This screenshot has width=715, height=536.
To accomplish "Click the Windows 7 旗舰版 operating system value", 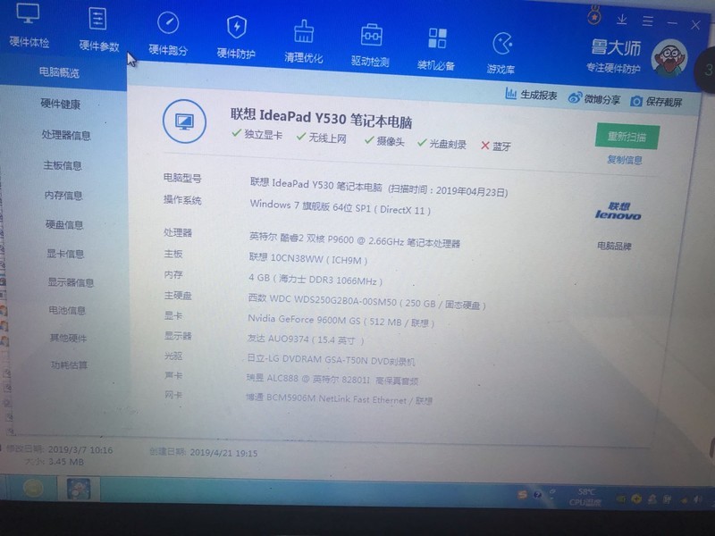I will [341, 207].
